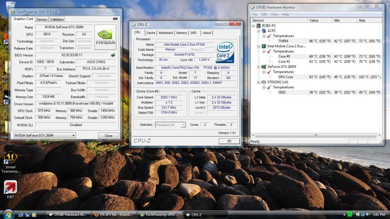Click the Min column header
The height and width of the screenshot is (219, 390).
345,21
